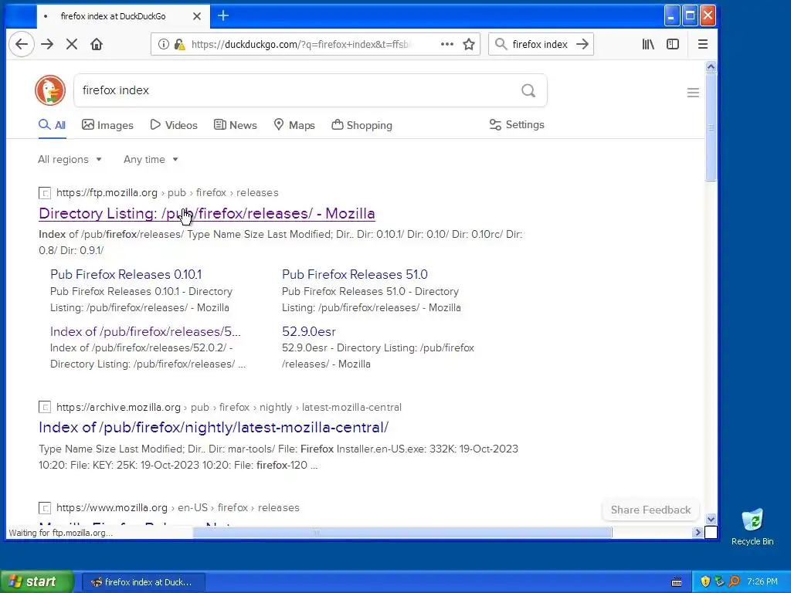Screen dimensions: 791x593
Task: Click the vertical scrollbar thumb
Action: 711,127
